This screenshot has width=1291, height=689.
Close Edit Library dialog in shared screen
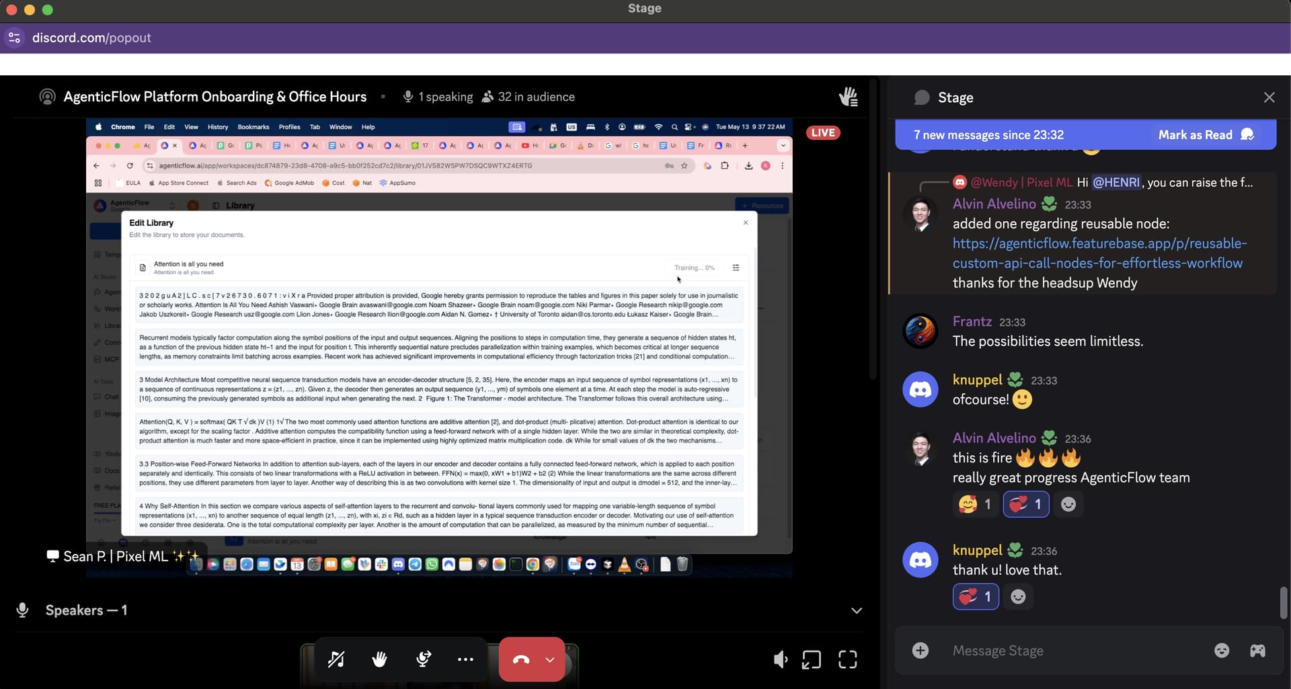click(x=746, y=222)
